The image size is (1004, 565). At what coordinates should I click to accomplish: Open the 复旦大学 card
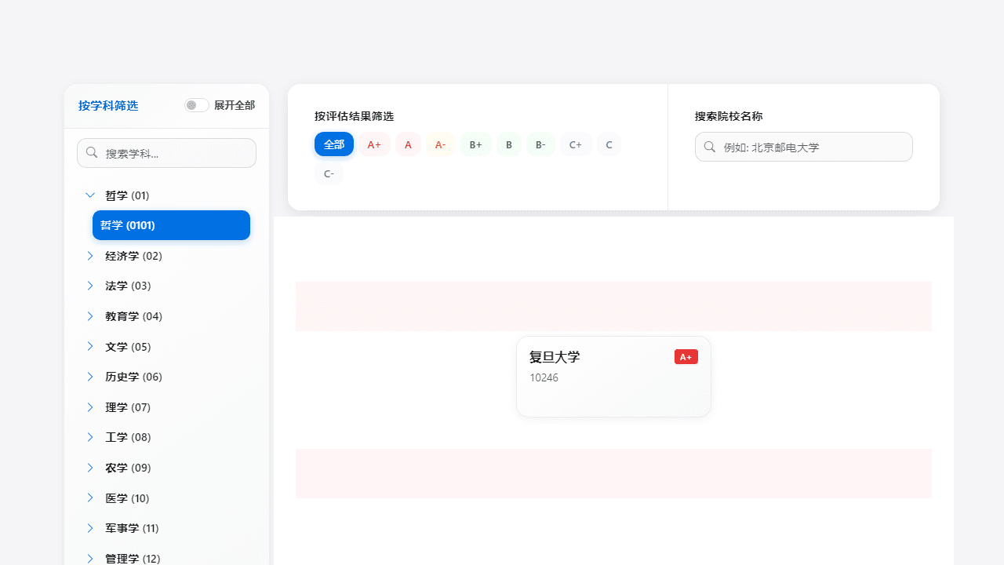coord(613,377)
